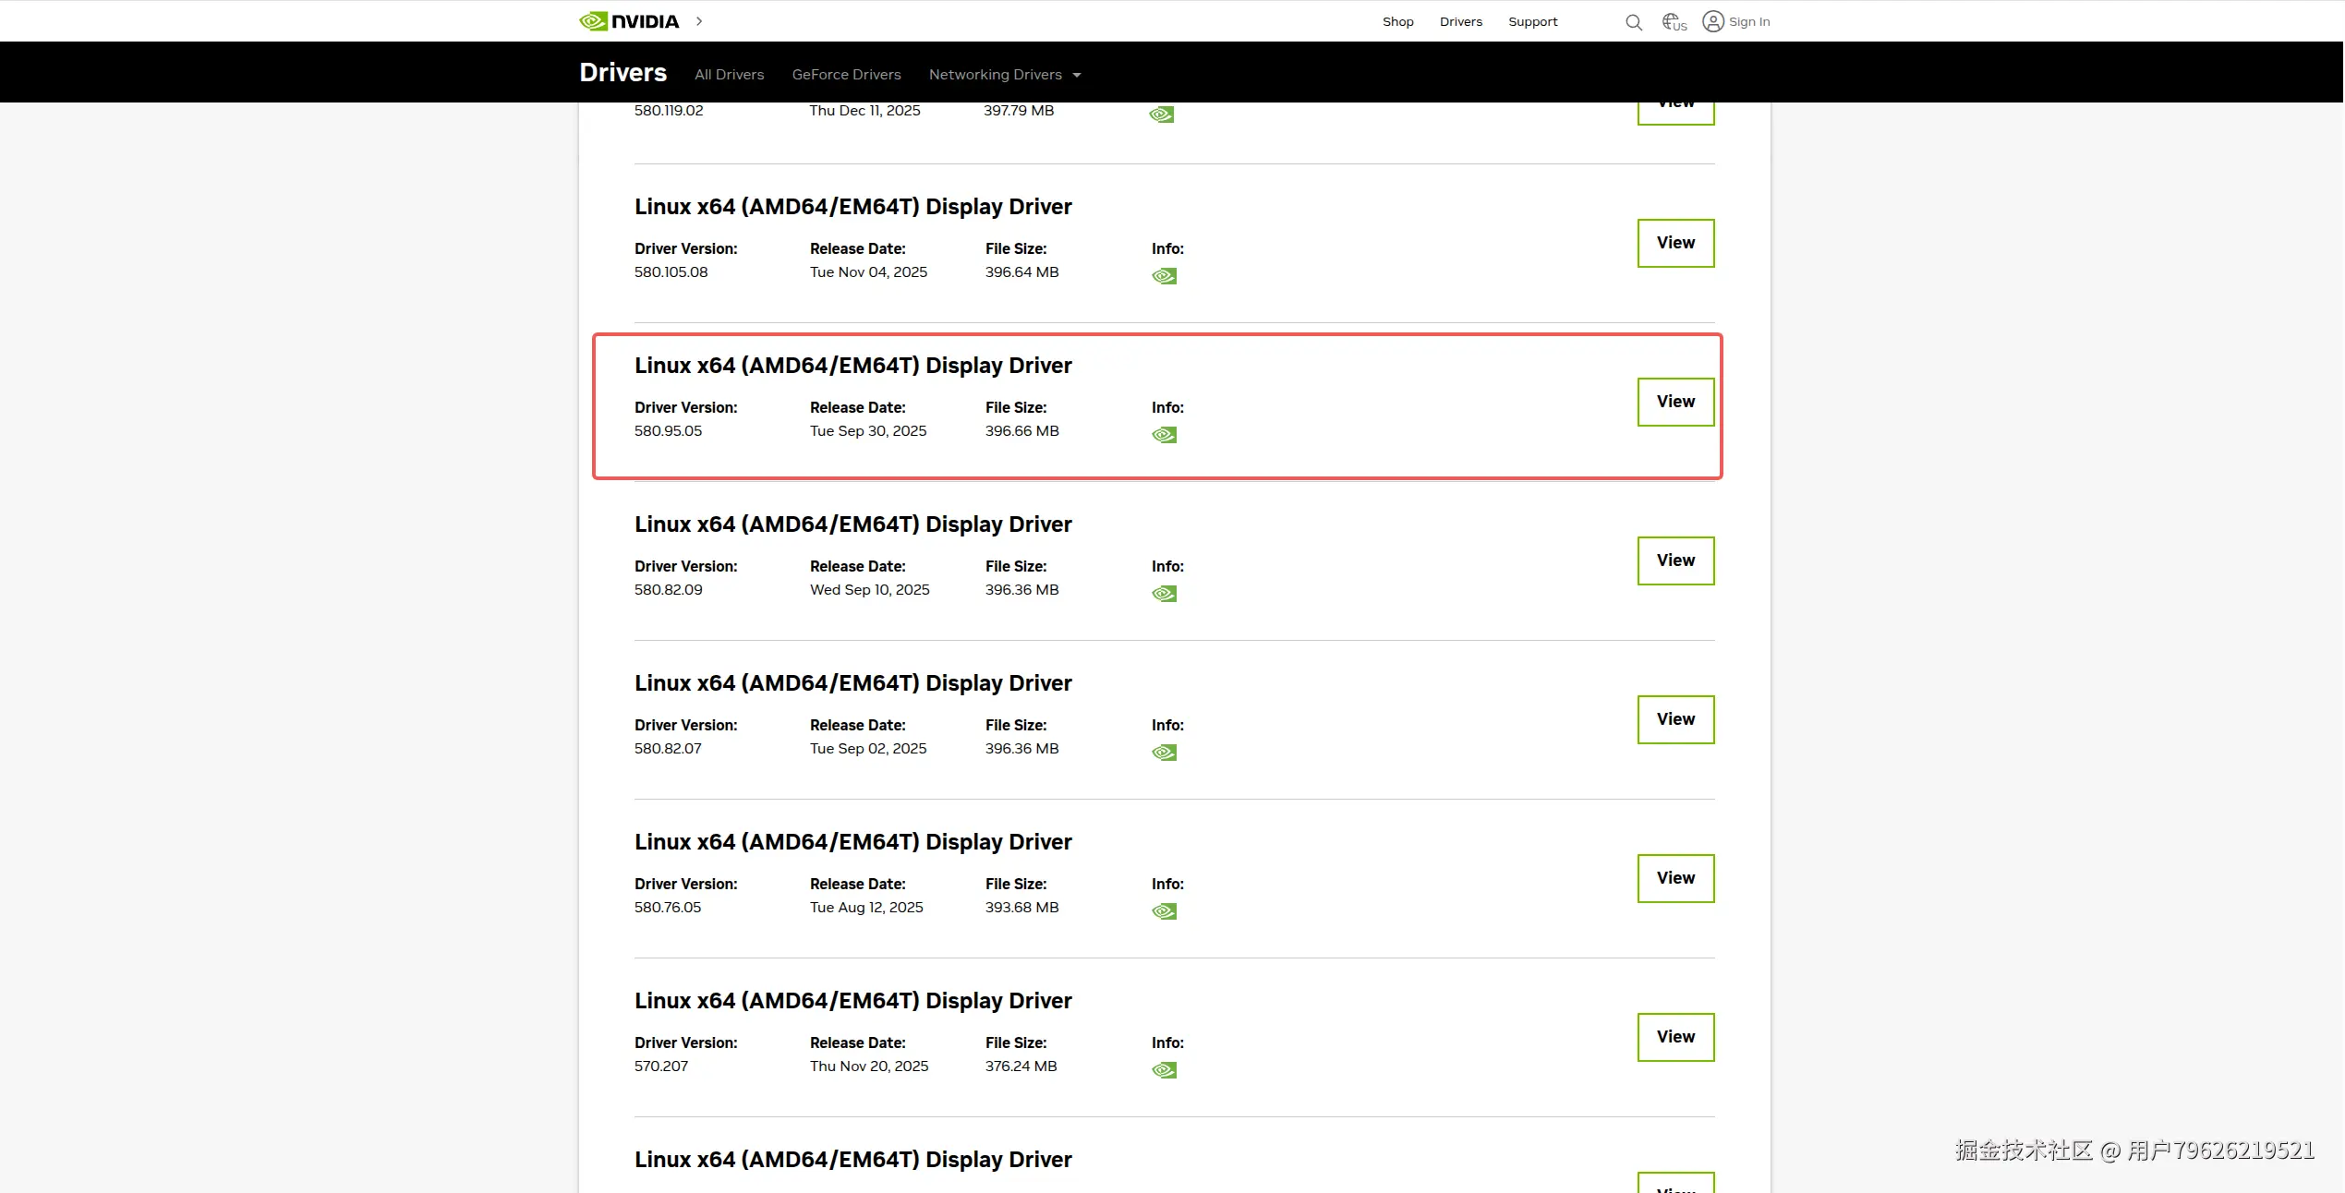Image resolution: width=2345 pixels, height=1193 pixels.
Task: Click the Sign In user icon
Action: pos(1713,21)
